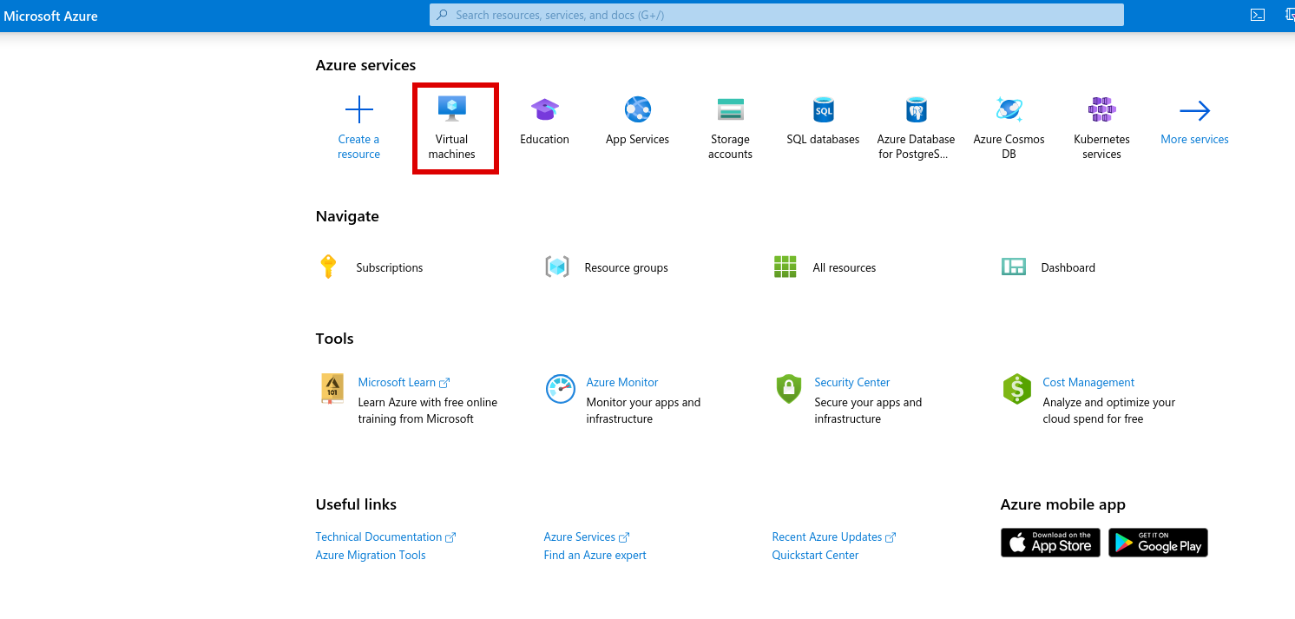The image size is (1295, 619).
Task: Click the Subscriptions navigate label
Action: (390, 267)
